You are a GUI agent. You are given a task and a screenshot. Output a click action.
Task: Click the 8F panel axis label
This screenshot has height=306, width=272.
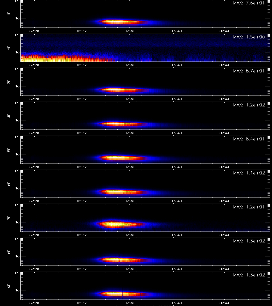pos(8,252)
